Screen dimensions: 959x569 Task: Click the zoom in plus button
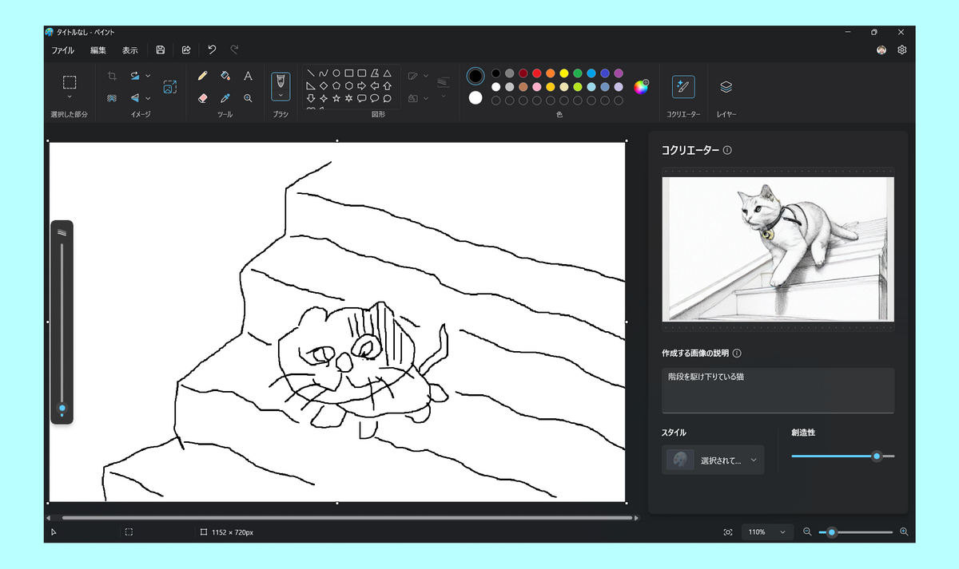coord(904,531)
